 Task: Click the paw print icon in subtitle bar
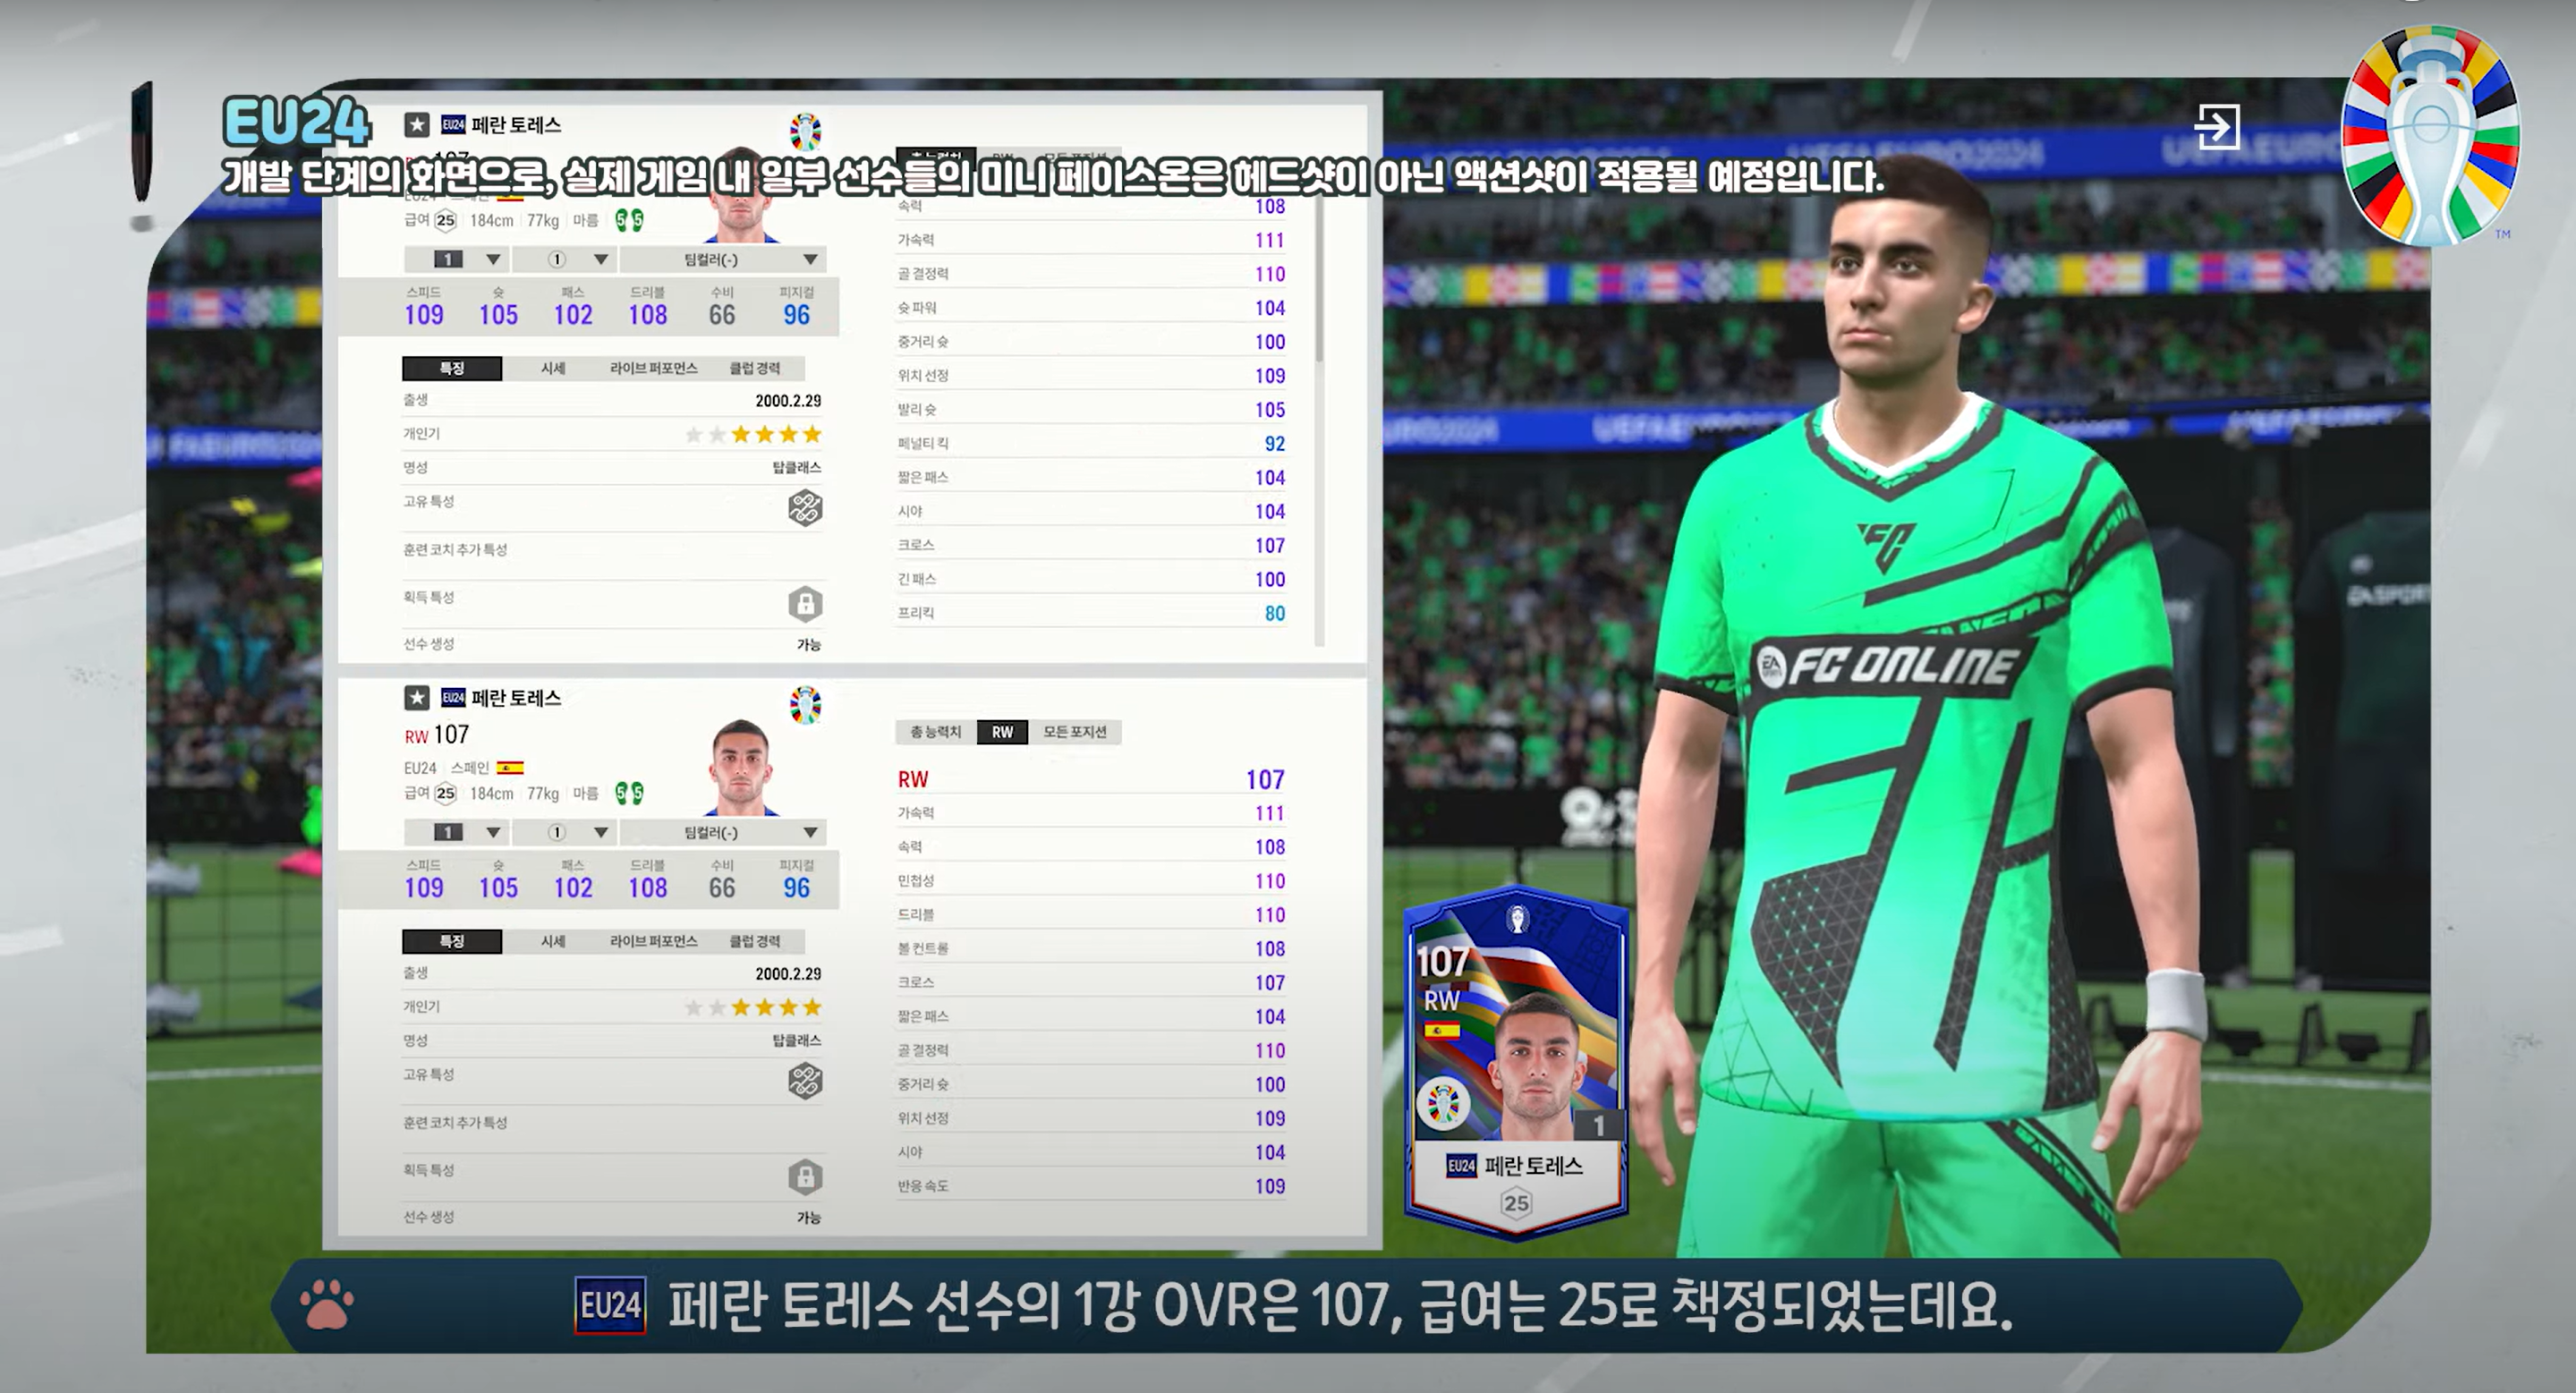coord(327,1304)
